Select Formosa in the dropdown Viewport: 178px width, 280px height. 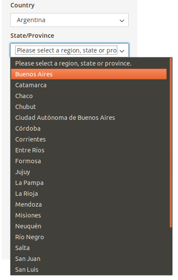tap(89, 161)
